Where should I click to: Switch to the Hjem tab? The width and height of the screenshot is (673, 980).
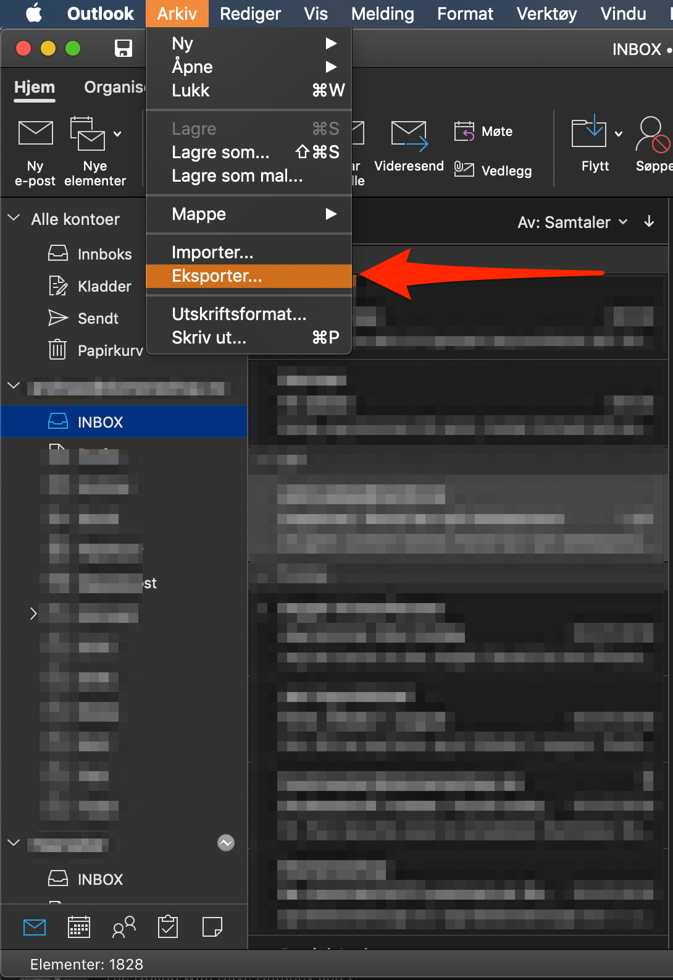point(35,87)
